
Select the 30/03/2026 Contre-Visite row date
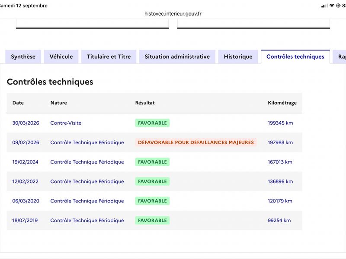pos(26,123)
